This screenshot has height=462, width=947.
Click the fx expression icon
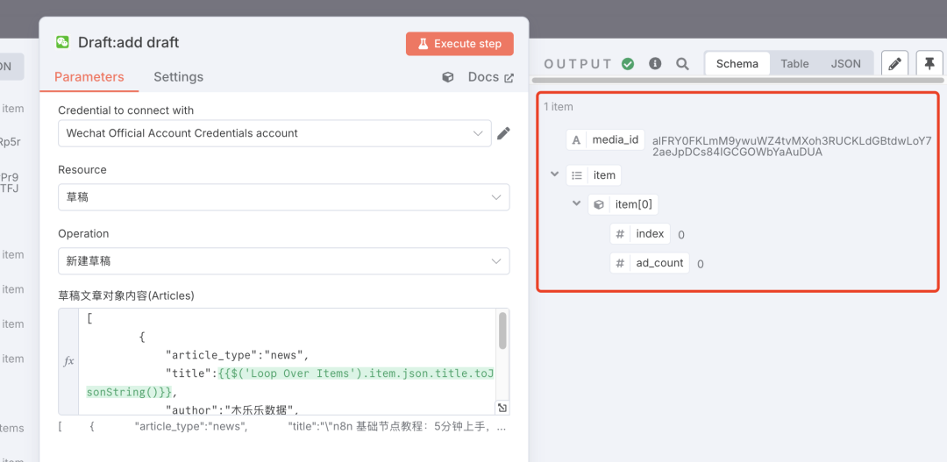tap(69, 361)
